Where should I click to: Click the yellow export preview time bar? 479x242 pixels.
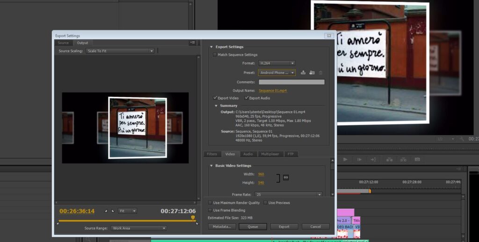[127, 221]
